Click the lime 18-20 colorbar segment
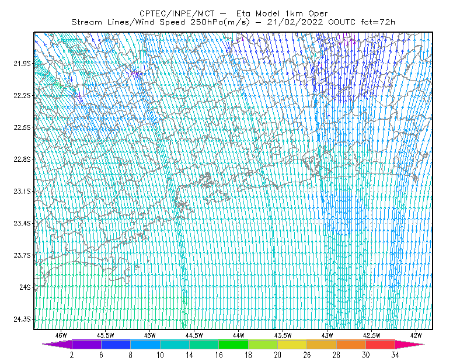This screenshot has height=361, width=467. 263,344
